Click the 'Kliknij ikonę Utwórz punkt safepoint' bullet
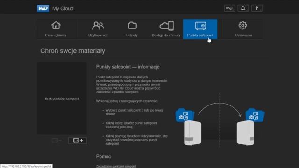The width and height of the screenshot is (299, 168). (131, 125)
